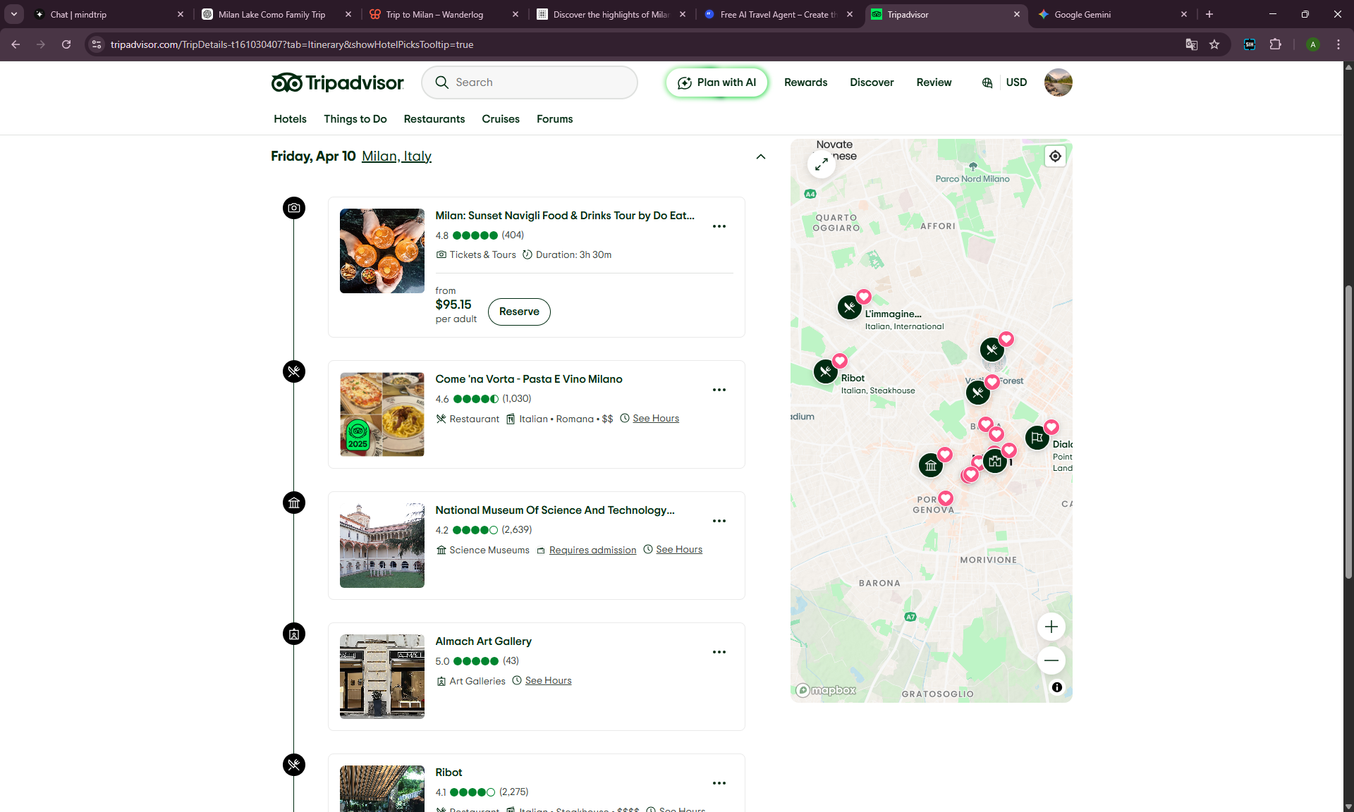Screen dimensions: 1354x812
Task: Zoom out on the map with minus icon
Action: (x=1051, y=660)
